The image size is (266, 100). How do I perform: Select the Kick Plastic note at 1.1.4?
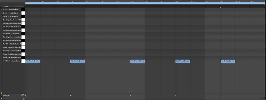(x=77, y=61)
